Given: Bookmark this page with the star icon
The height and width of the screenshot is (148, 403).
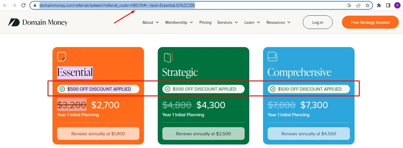Looking at the screenshot, I should click(x=367, y=5).
